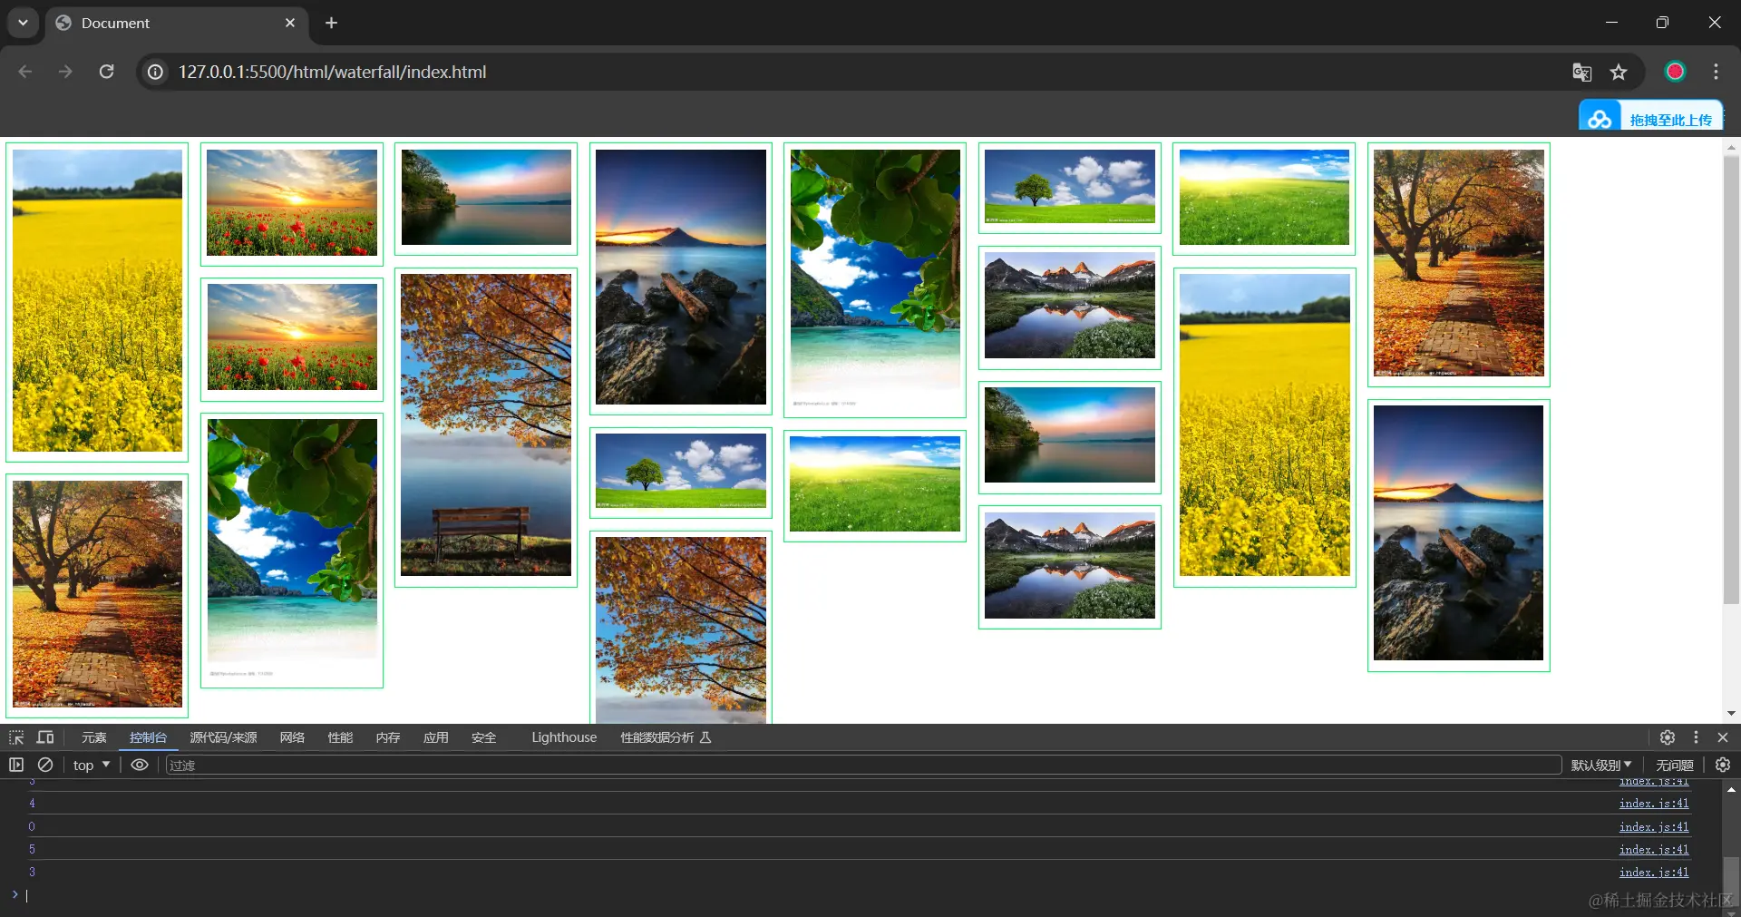Viewport: 1741px width, 917px height.
Task: Open the Lighthouse panel
Action: 564,737
